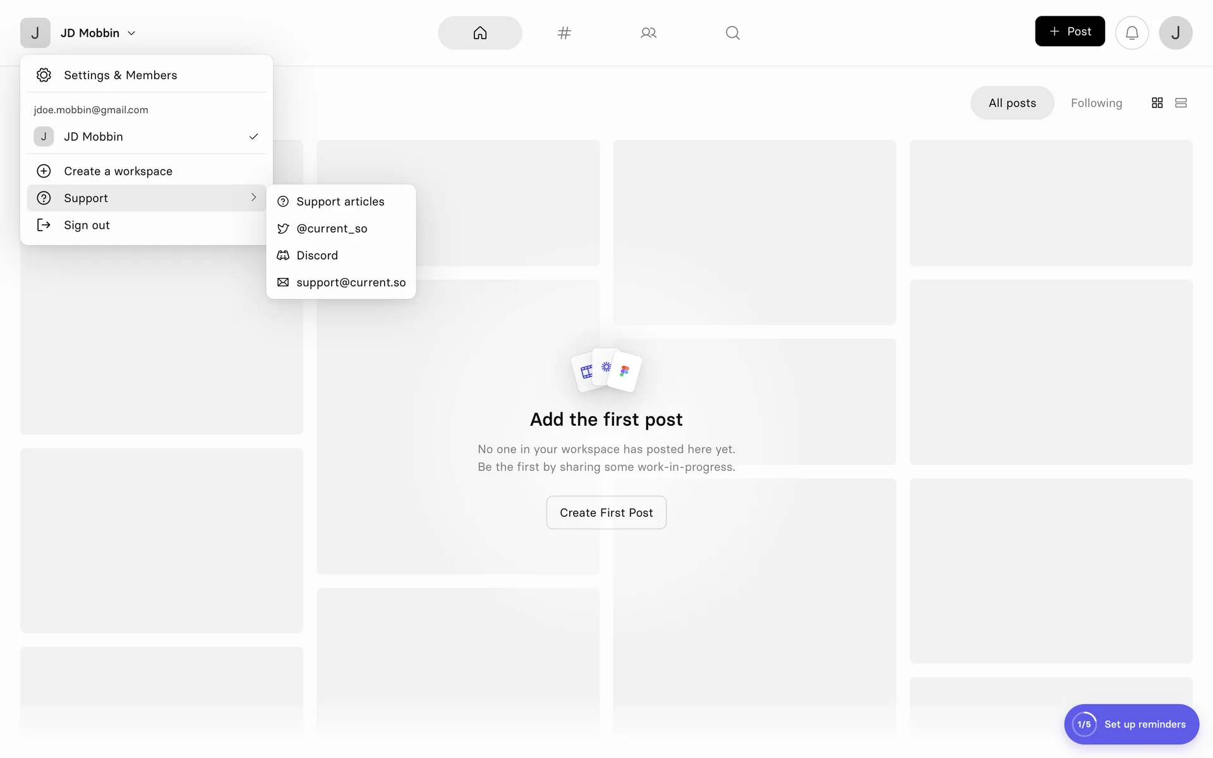Open Support articles link

(340, 202)
